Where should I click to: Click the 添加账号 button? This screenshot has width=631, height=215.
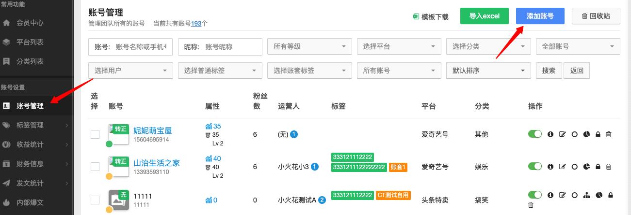pyautogui.click(x=540, y=16)
